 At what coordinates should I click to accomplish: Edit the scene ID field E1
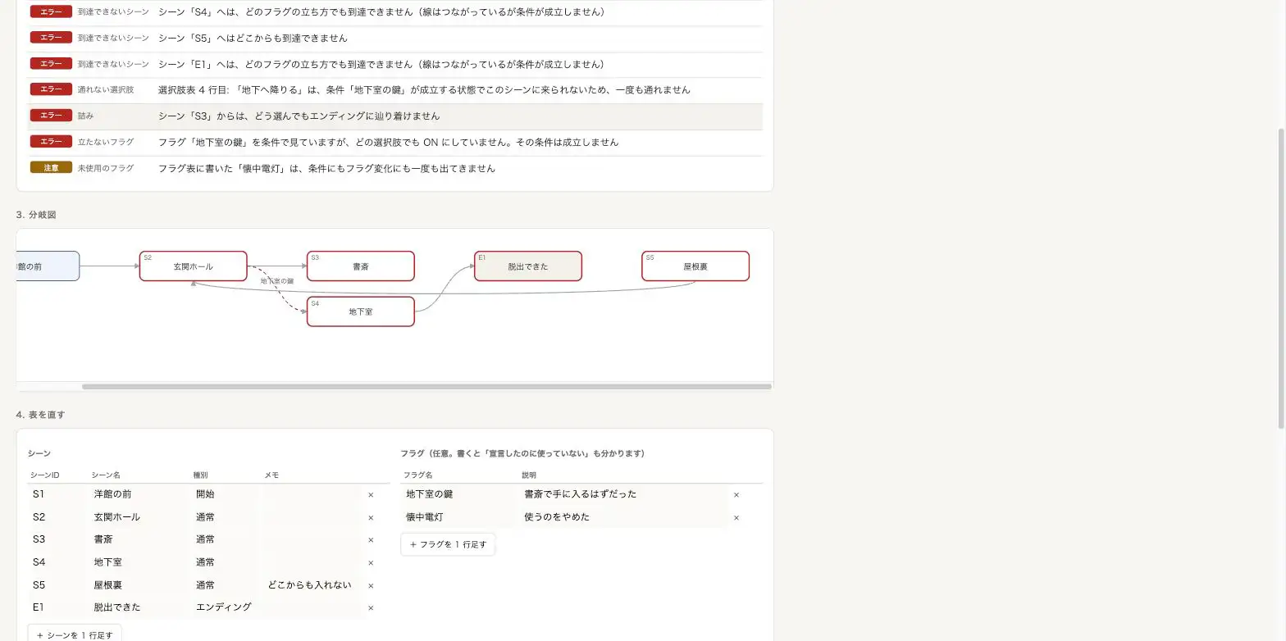[x=57, y=607]
